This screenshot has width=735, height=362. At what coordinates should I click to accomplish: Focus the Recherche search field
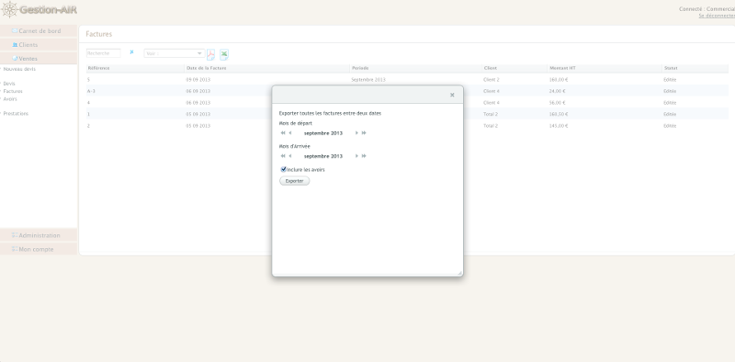click(x=104, y=53)
